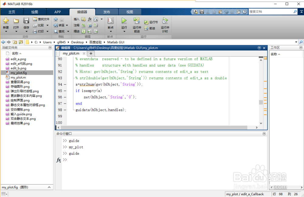Viewport: 304px width, 197px height.
Task: Select the my_plot.m editor document tab
Action: 71,53
